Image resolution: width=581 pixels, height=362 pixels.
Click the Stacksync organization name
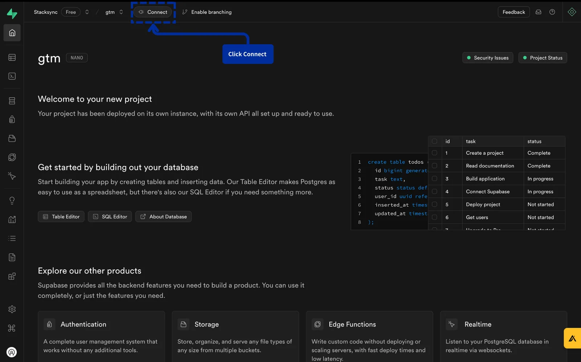(x=46, y=12)
